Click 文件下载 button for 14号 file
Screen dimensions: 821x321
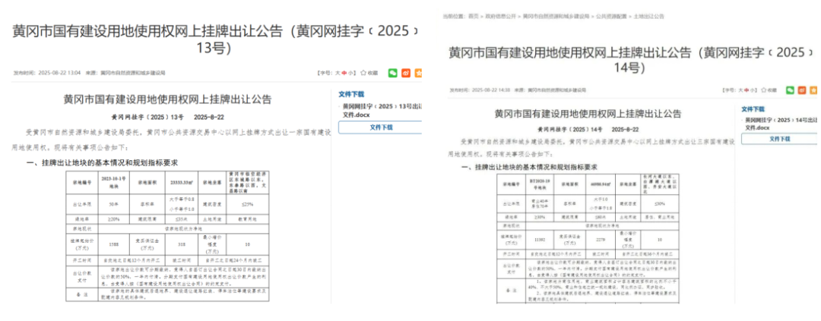coord(780,139)
